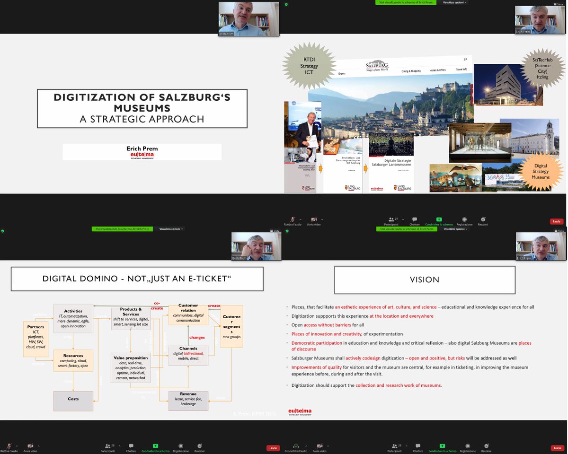
Task: Toggle Avvia video under the Salzburg collage slide
Action: (x=313, y=221)
